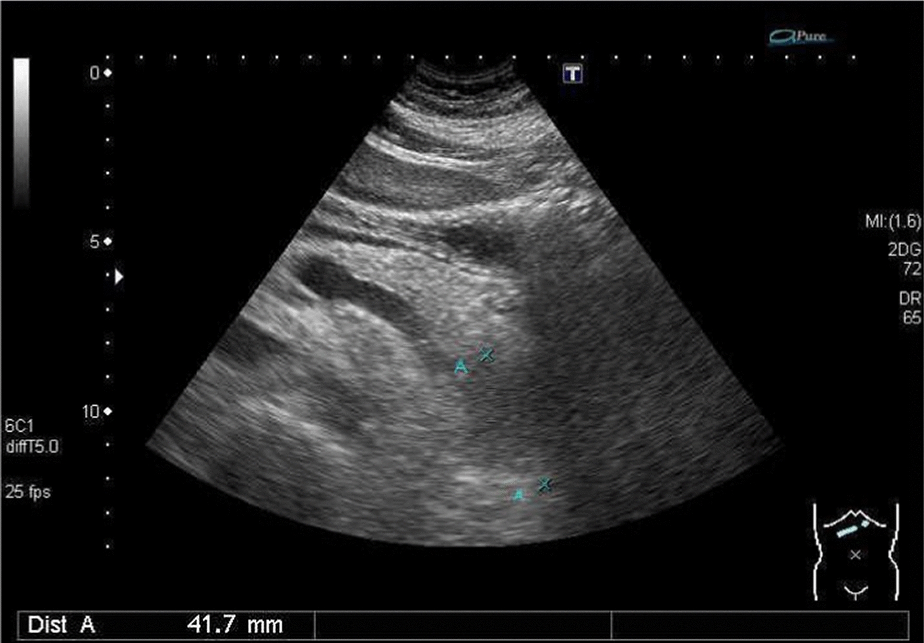The image size is (924, 643).
Task: Click the grayscale bar
Action: click(x=21, y=133)
